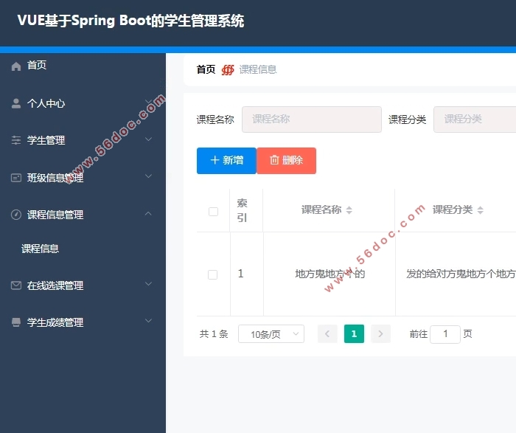Screen dimensions: 516x433
Task: Open the 课程信息 submenu item
Action: (41, 249)
